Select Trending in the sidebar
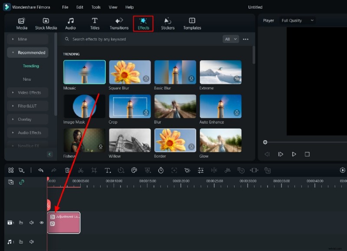 tap(31, 66)
